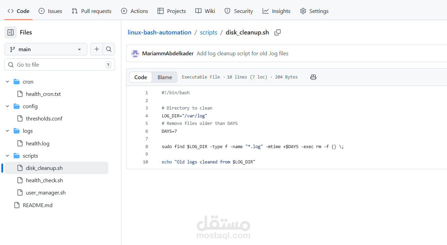Screen dimensions: 447x245
Task: Focus the Go to file input
Action: [60, 64]
